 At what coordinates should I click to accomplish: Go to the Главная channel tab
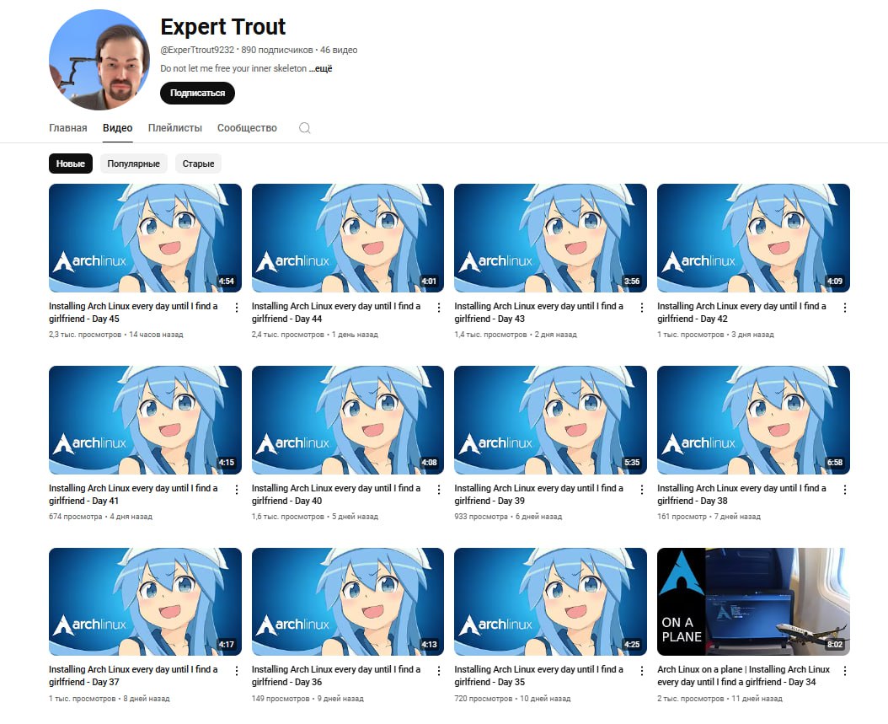click(x=67, y=128)
